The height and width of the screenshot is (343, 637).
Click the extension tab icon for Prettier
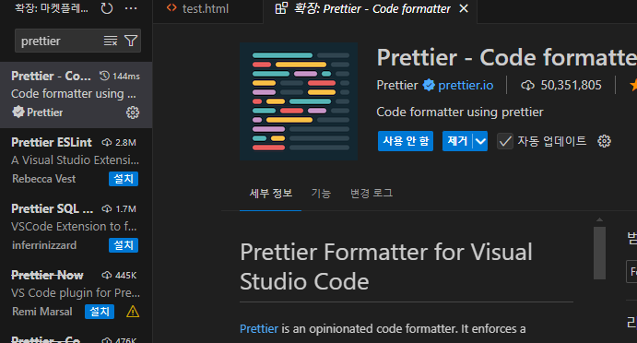coord(281,8)
